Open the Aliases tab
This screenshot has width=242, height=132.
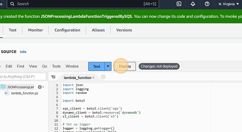[98, 30]
